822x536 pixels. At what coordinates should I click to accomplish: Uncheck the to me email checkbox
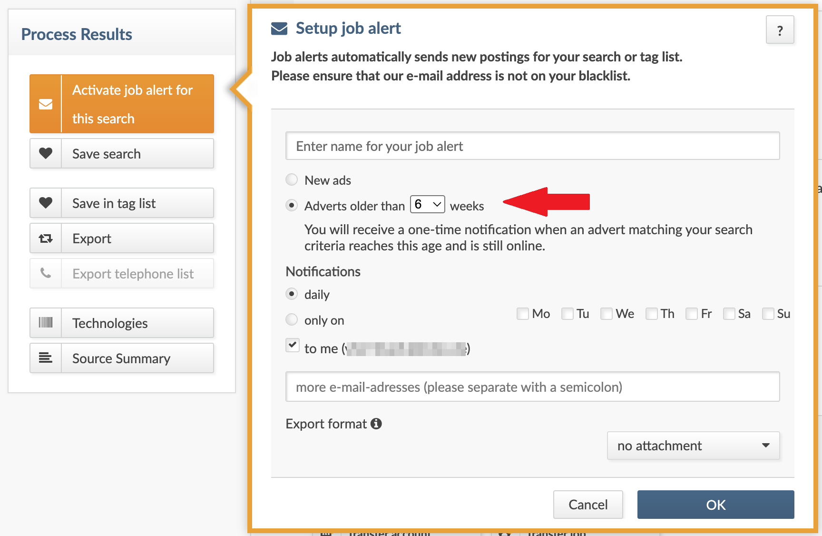pos(293,345)
